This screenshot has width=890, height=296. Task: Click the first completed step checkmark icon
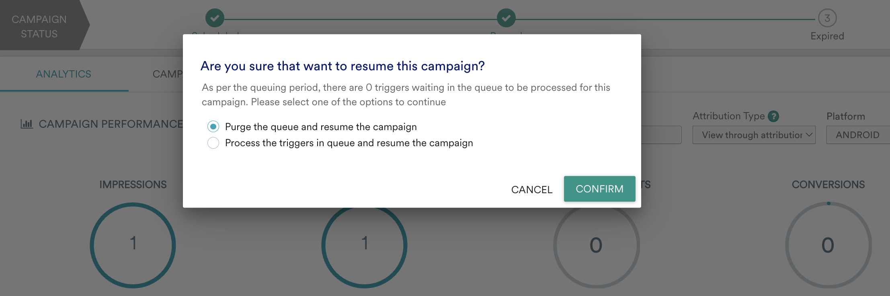(x=215, y=18)
